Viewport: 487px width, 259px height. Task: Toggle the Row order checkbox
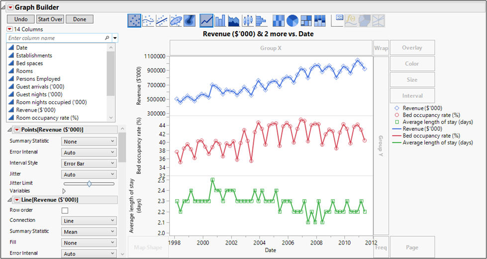65,210
